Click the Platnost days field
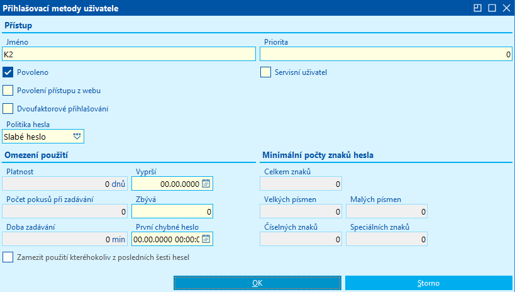 tap(65, 184)
